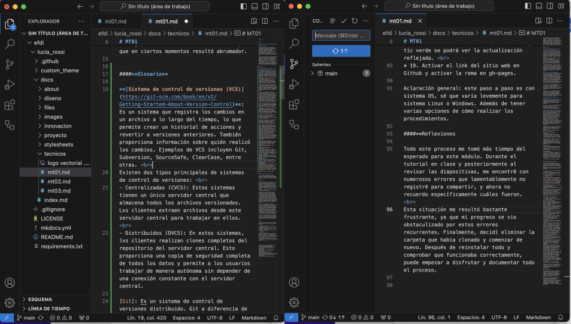
Task: Open Run and Debug in left activity bar
Action: point(10,85)
